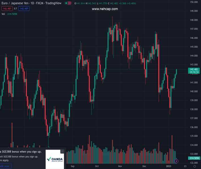The width and height of the screenshot is (201, 169).
Task: Click the Oct label on the time axis
Action: [97, 166]
